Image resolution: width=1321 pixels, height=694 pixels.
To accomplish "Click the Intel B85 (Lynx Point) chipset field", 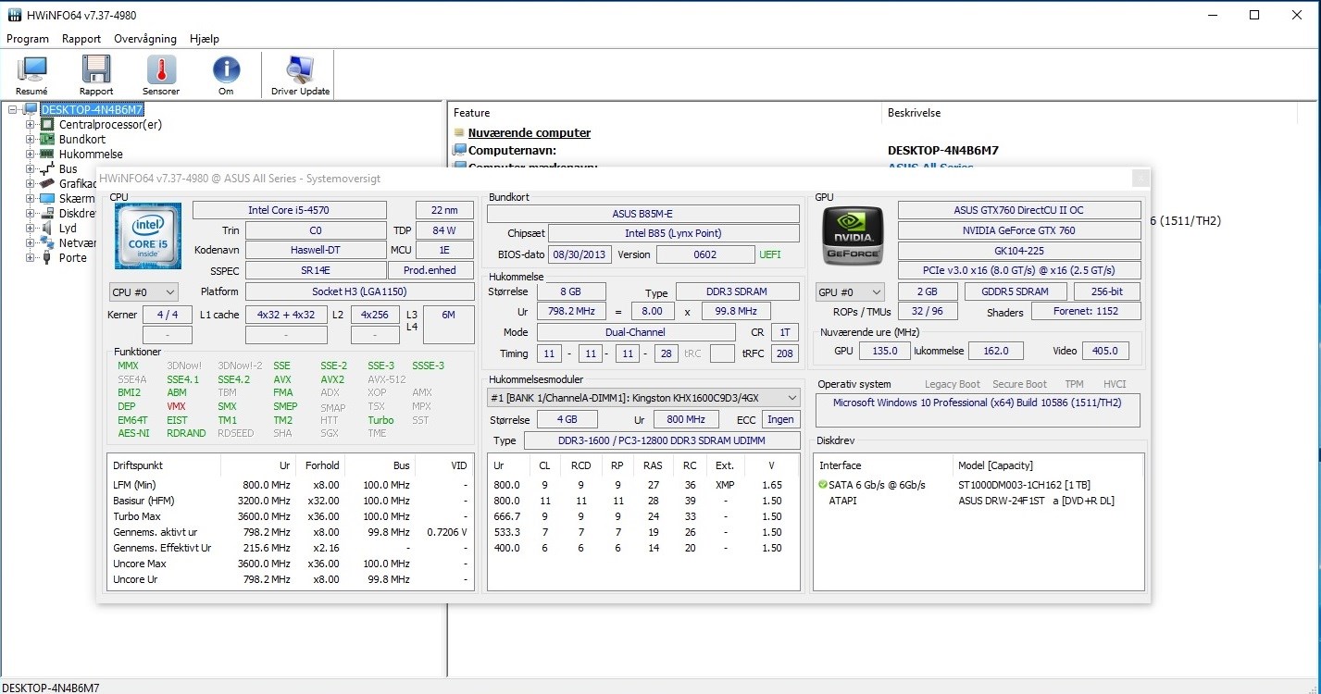I will (673, 233).
